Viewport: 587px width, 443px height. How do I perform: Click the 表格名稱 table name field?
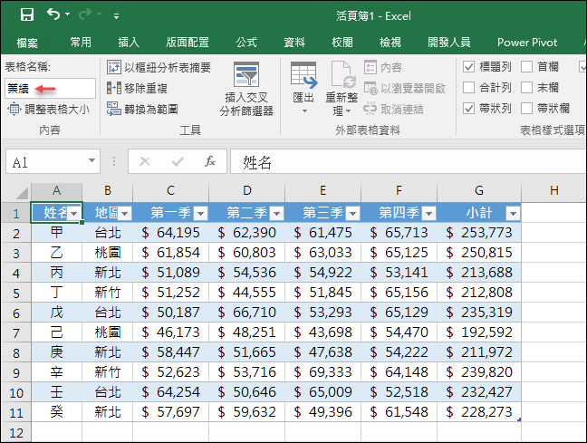[49, 88]
